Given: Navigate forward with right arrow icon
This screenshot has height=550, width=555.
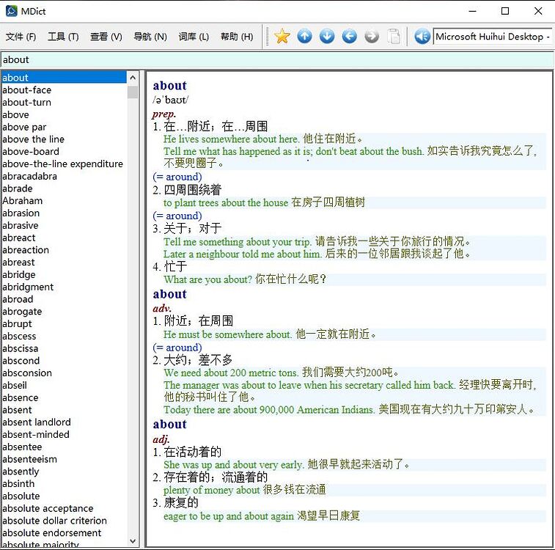Looking at the screenshot, I should coord(372,36).
